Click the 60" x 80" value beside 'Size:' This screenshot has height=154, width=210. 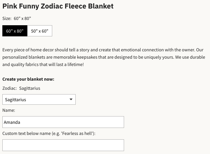22,18
